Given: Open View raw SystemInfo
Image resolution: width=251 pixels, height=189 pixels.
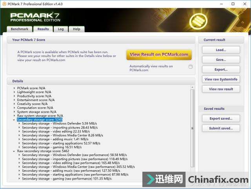Looking at the screenshot, I should coord(221,79).
